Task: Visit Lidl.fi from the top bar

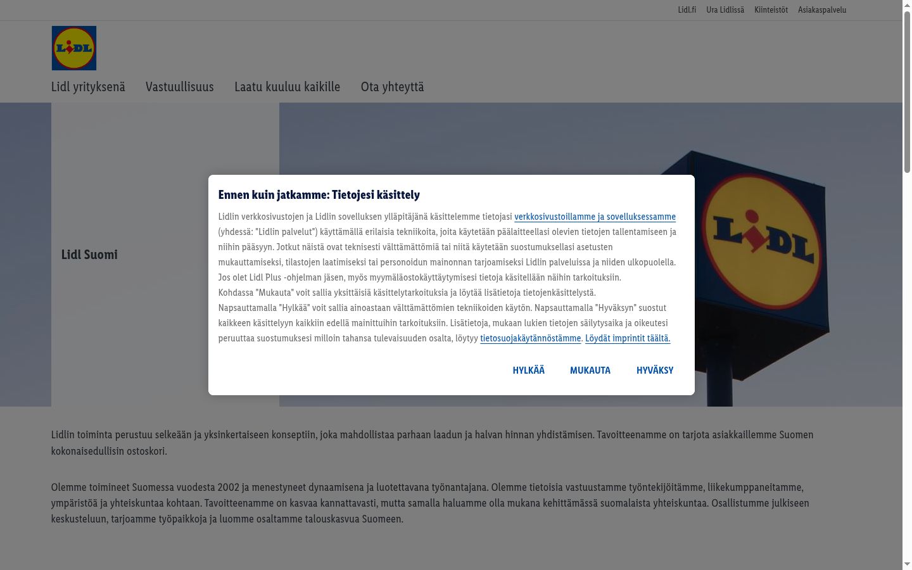Action: coord(687,9)
